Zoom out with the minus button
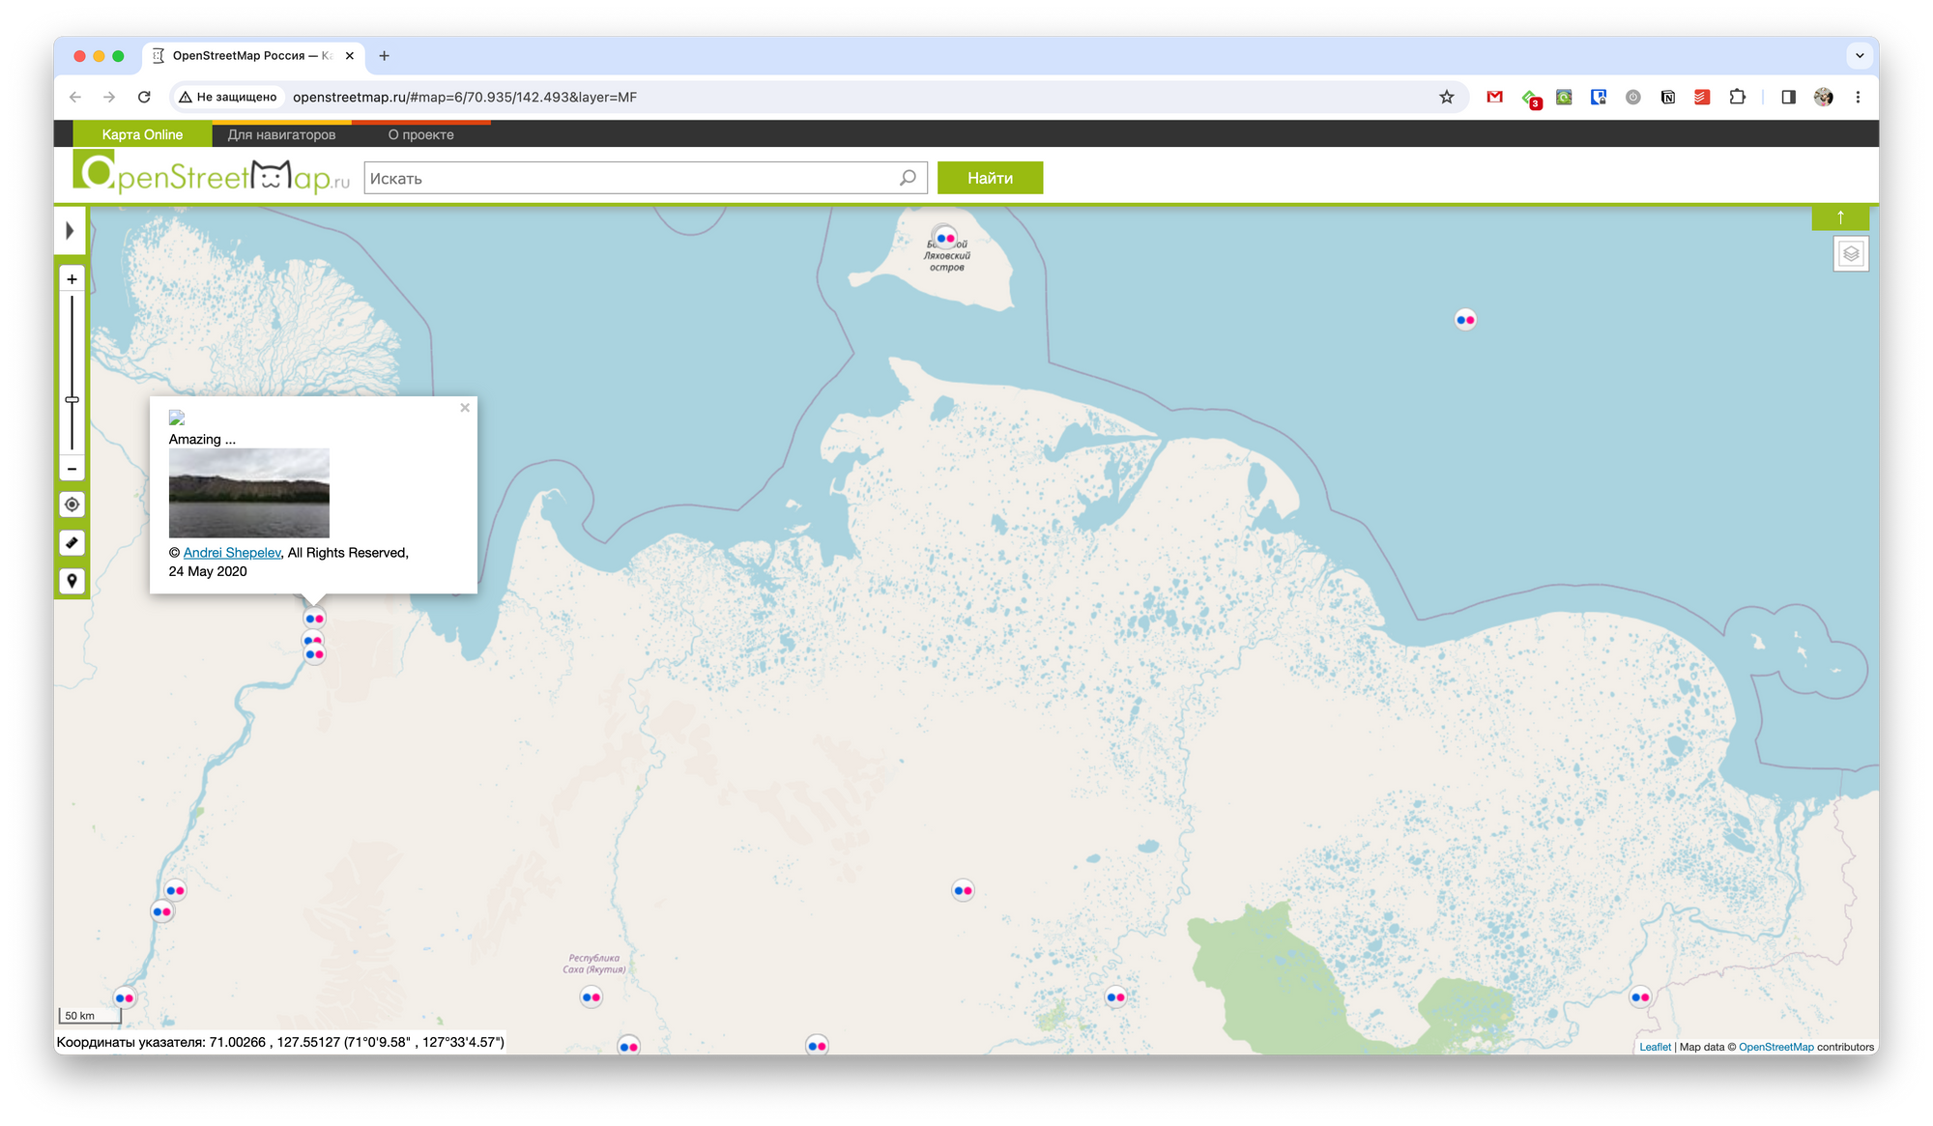1933x1126 pixels. [x=72, y=469]
